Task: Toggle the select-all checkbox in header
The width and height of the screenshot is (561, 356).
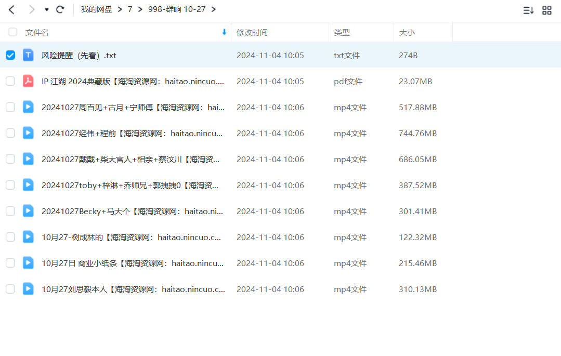Action: click(12, 32)
